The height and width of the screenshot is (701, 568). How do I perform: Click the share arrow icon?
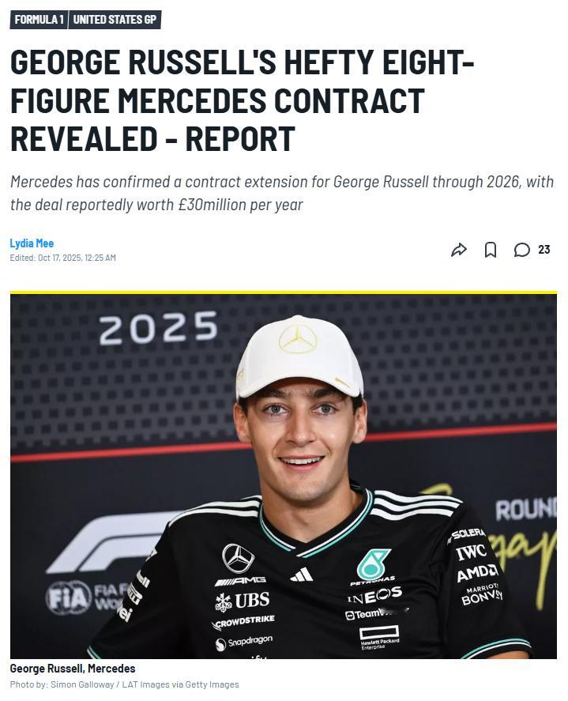point(458,250)
